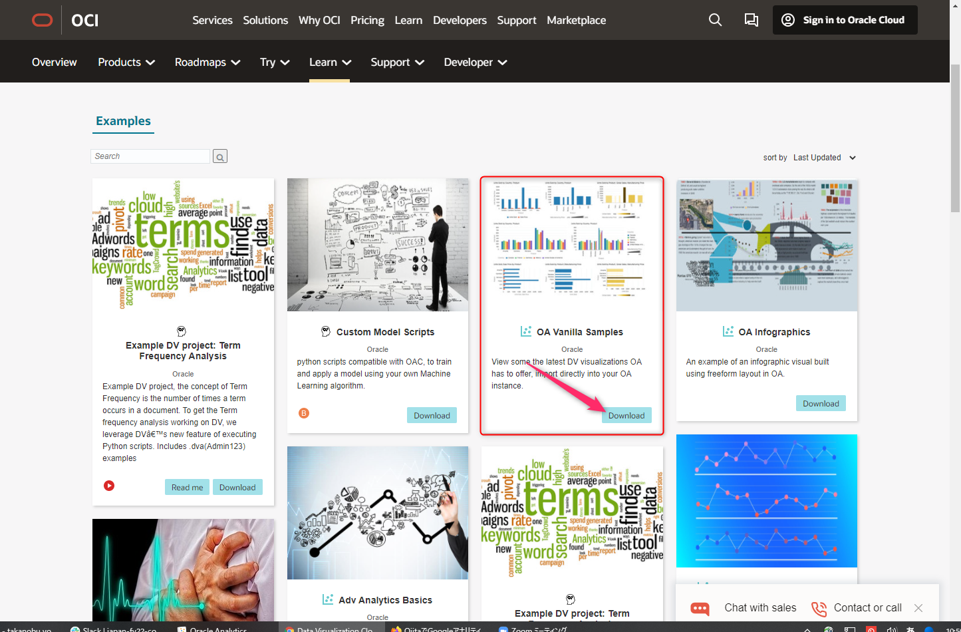This screenshot has height=632, width=961.
Task: Expand the Support dropdown in subnav
Action: click(397, 62)
